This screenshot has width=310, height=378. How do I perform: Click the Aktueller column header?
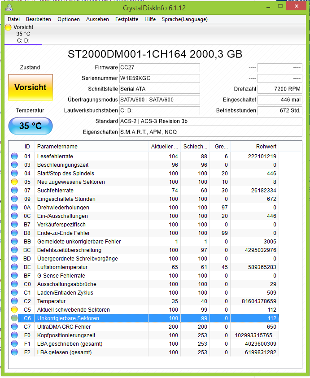coord(164,147)
